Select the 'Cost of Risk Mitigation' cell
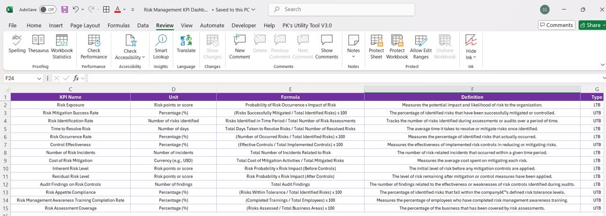The height and width of the screenshot is (216, 606). click(x=71, y=160)
